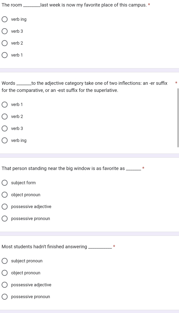Choose 'subject pronoun' for the students answering question

pyautogui.click(x=5, y=261)
